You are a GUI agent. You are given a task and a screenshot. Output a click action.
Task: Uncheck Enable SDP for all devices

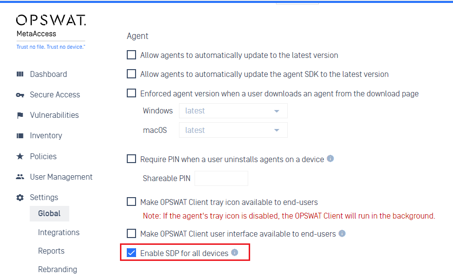[x=132, y=253]
